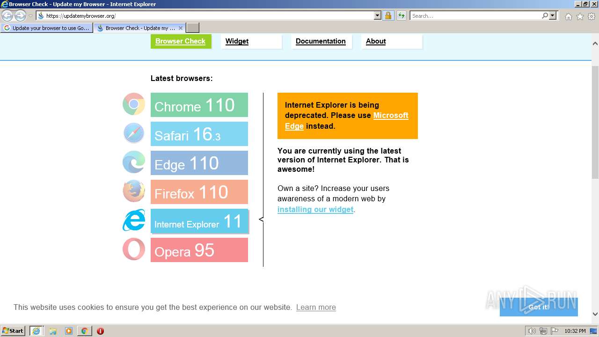Screen dimensions: 599x337
Task: Select the 'Browser Check - Update my...' tab
Action: (x=140, y=28)
